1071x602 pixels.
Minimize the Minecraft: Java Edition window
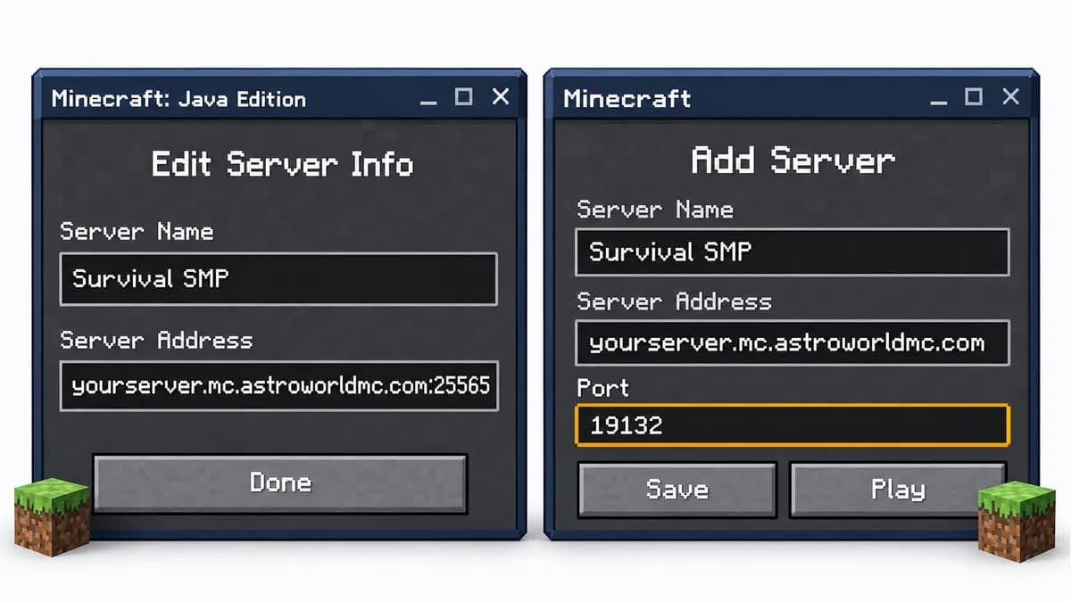(428, 103)
